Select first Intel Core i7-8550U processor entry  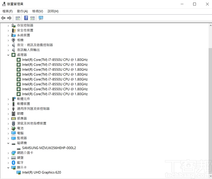55,60
